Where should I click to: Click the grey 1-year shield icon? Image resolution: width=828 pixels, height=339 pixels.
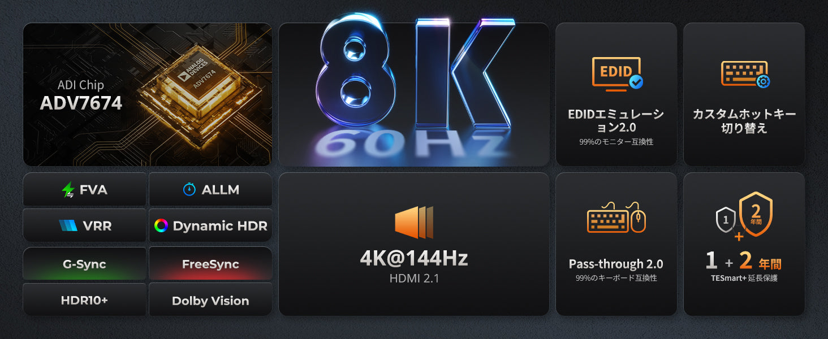tap(726, 220)
